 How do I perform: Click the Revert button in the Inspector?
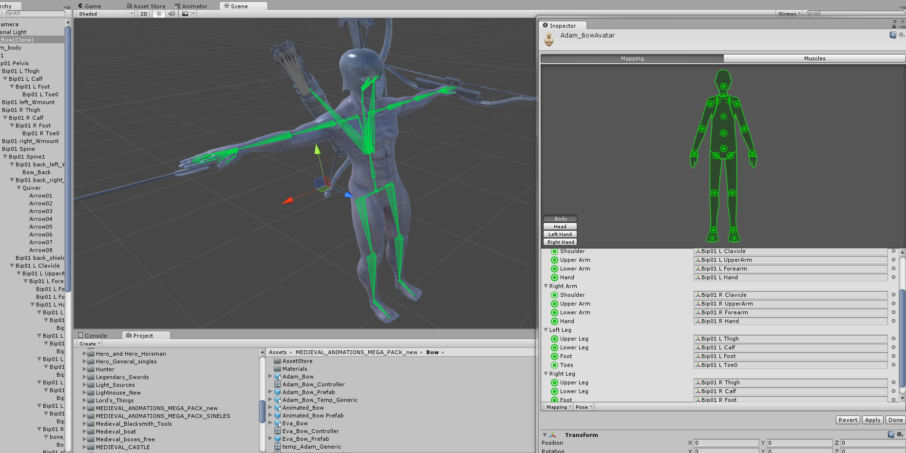848,419
